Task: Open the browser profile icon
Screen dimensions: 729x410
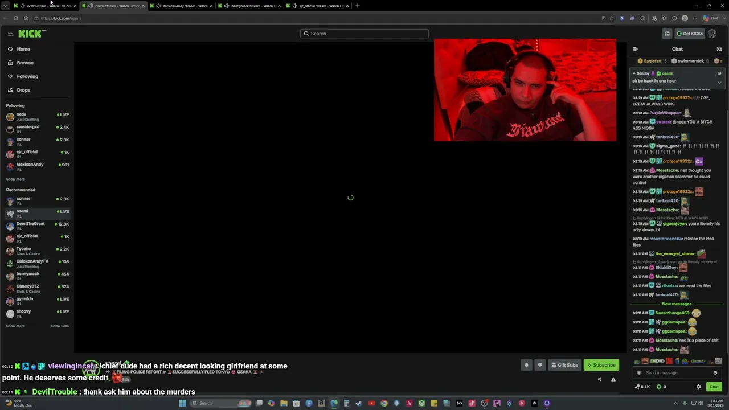Action: (x=685, y=18)
